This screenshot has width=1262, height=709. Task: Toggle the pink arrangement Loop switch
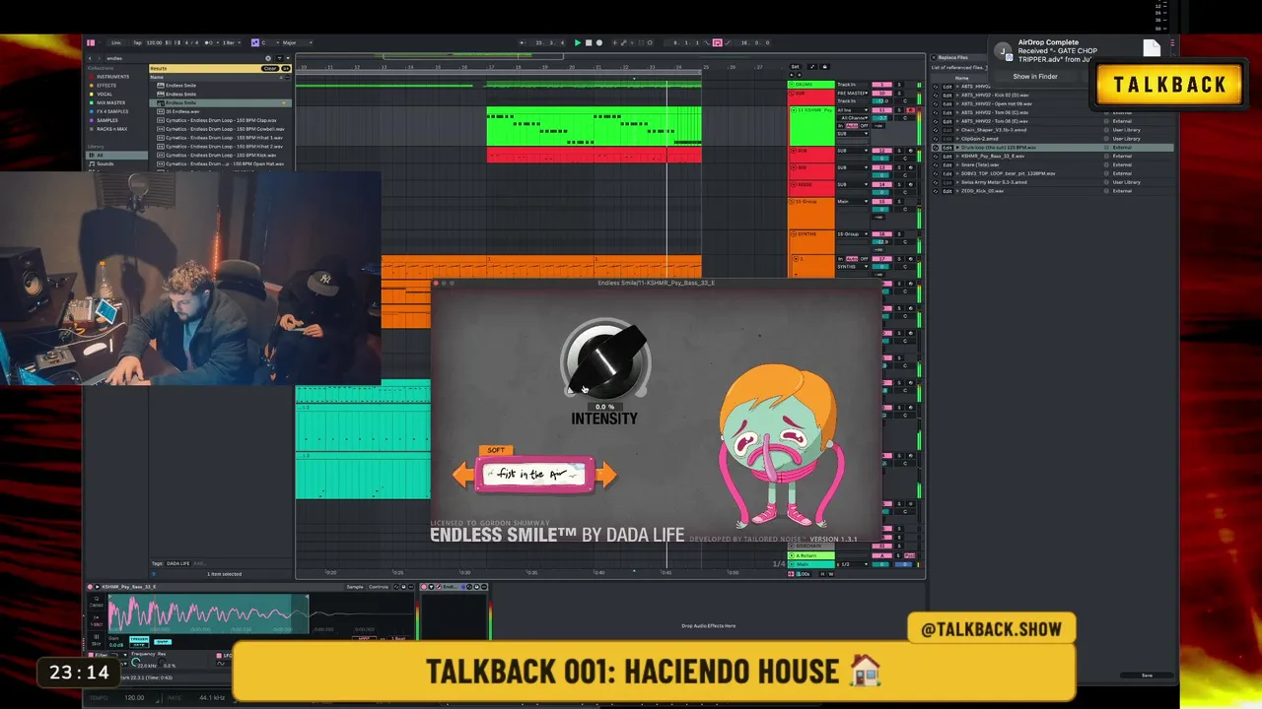(x=717, y=42)
